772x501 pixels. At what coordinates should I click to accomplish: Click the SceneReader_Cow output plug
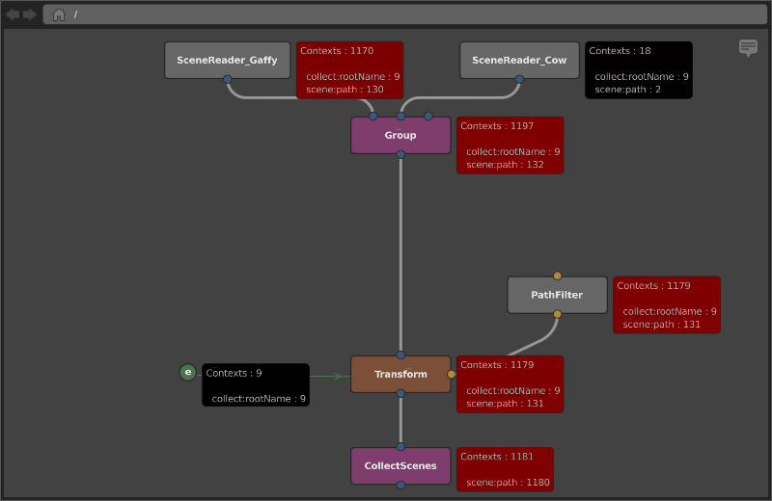click(519, 79)
